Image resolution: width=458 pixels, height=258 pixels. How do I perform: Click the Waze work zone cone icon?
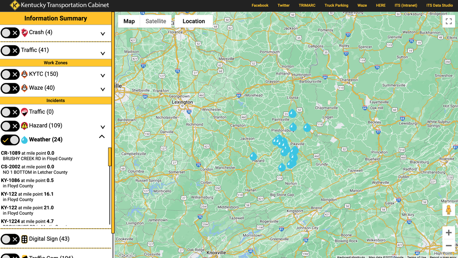pos(24,88)
